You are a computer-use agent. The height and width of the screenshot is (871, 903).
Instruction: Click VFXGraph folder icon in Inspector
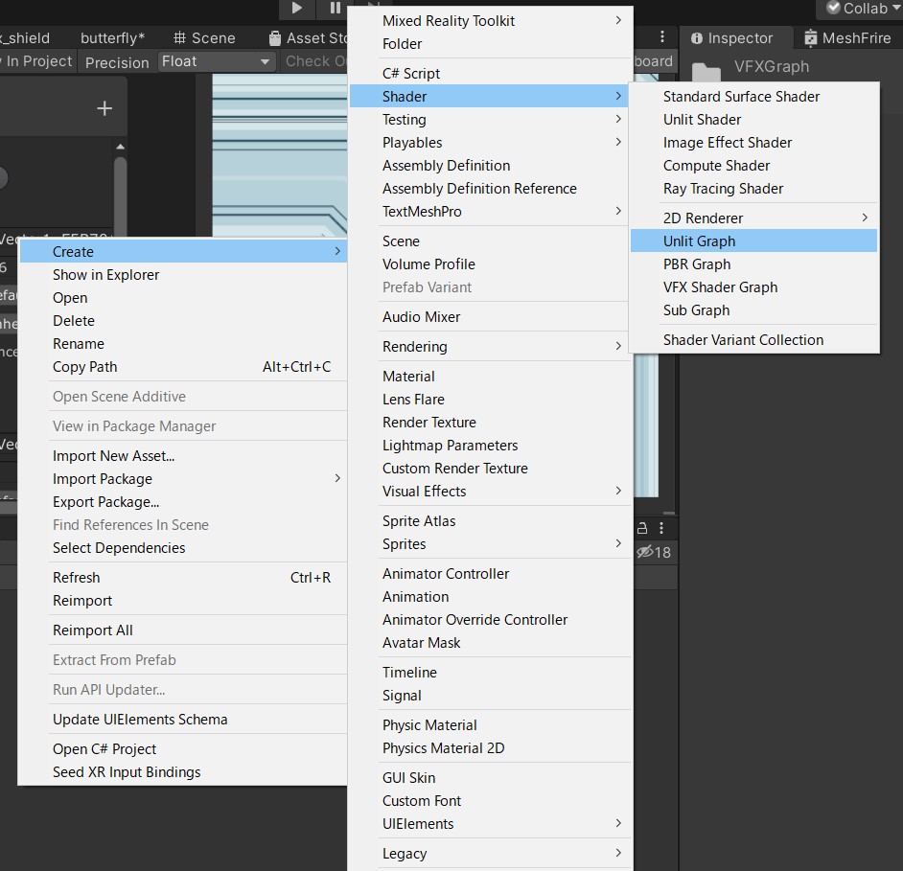(x=706, y=71)
